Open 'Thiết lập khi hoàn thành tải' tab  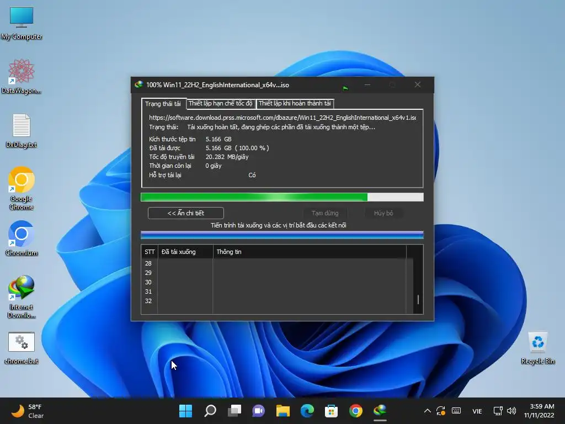[295, 103]
